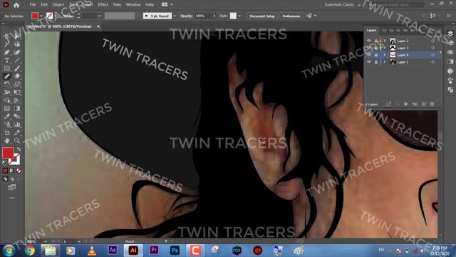This screenshot has width=456, height=257.
Task: Select the Scale tool
Action: (17, 84)
